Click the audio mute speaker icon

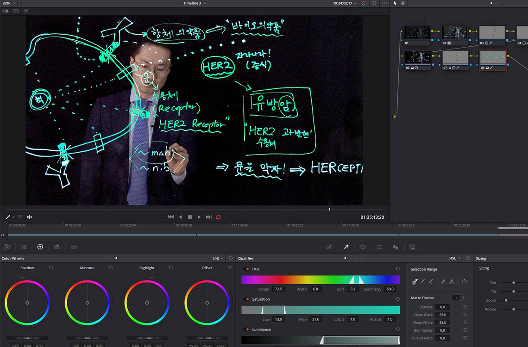30,217
